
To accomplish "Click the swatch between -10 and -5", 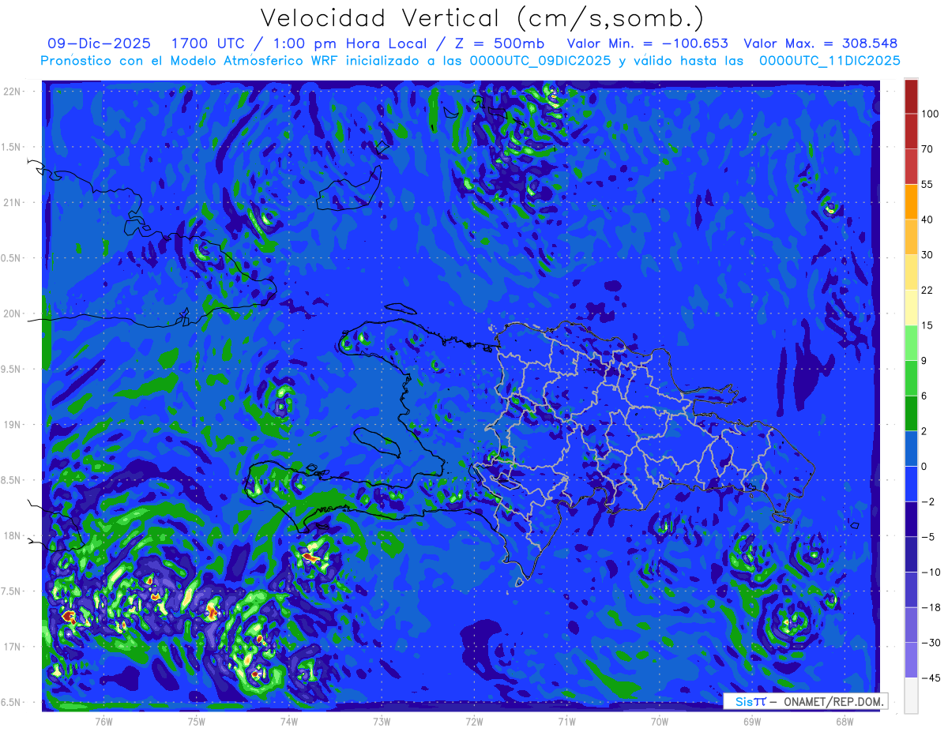I will pos(911,554).
